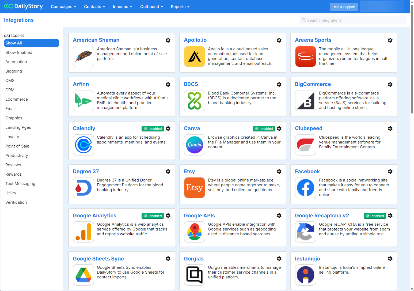Viewport: 414px width, 291px height.
Task: Click the BigCommerce logo
Action: [x=306, y=101]
